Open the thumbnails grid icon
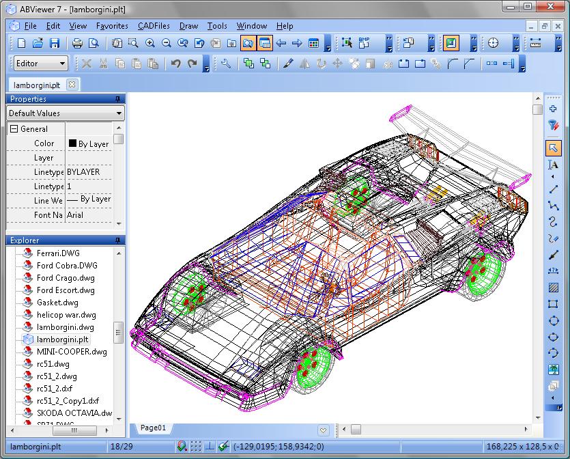This screenshot has height=459, width=570. [314, 43]
